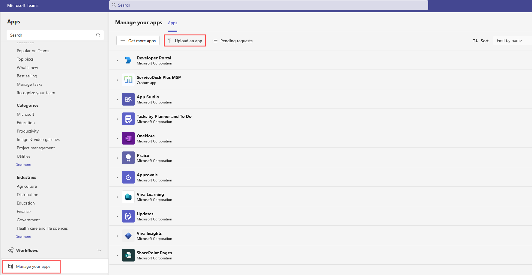Open Education under Categories
This screenshot has width=532, height=275.
click(x=26, y=123)
